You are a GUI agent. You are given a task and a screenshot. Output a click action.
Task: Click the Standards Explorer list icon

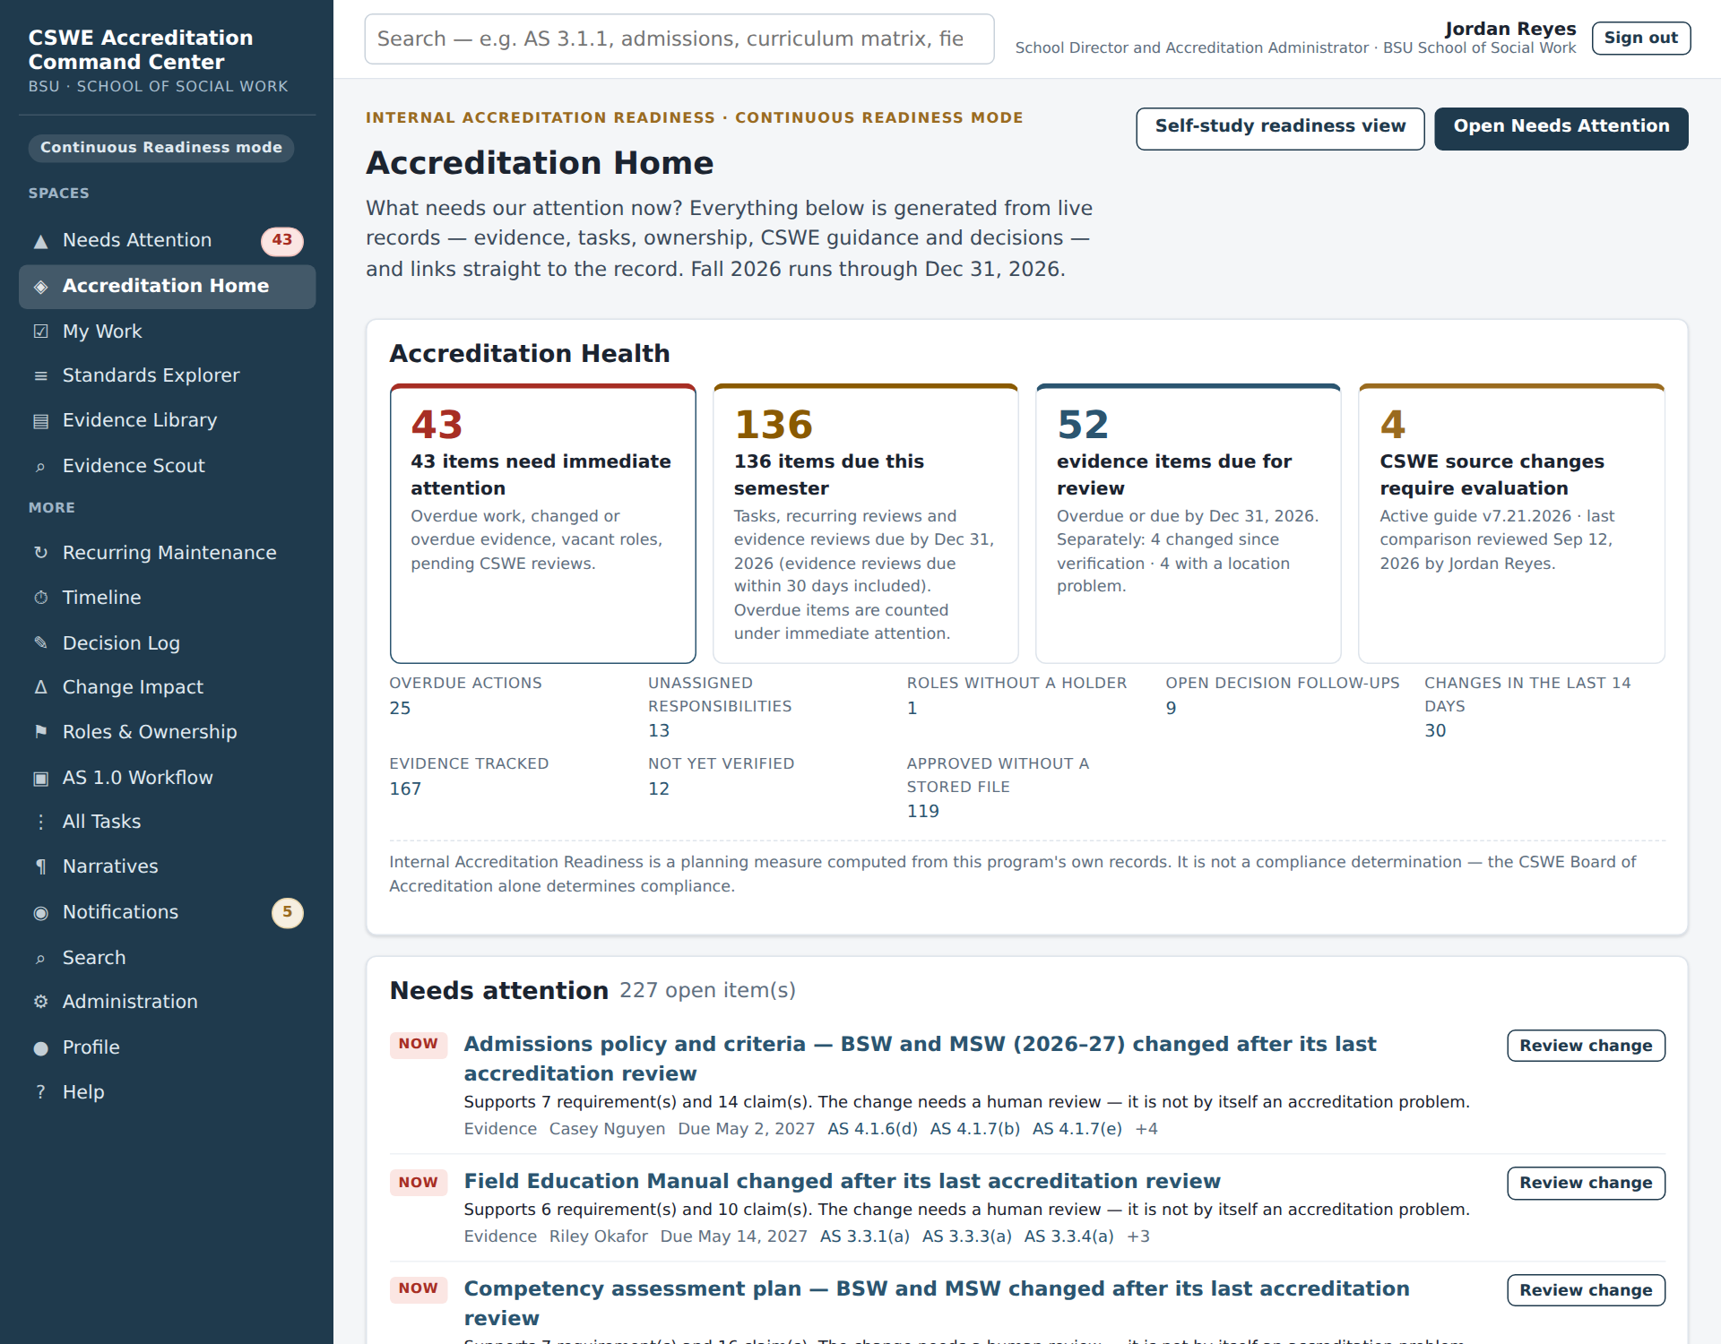[x=40, y=376]
